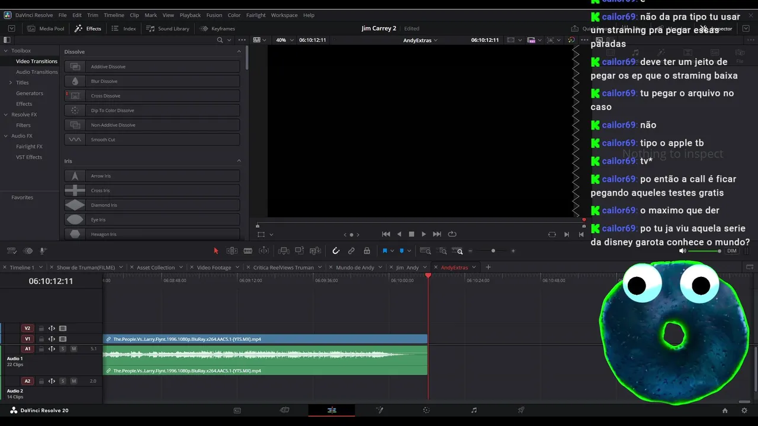Collapse the Toolbox tree section
This screenshot has height=426, width=758.
coord(6,51)
